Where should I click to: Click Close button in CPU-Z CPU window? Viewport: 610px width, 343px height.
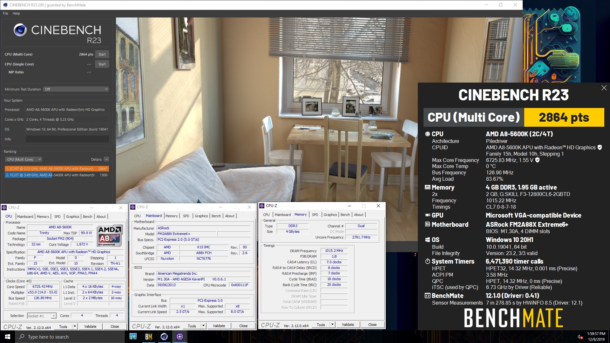tap(115, 326)
